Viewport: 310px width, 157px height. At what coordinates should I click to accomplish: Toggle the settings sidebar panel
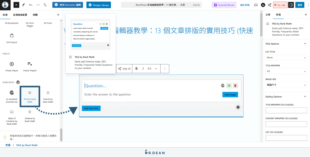coord(291,5)
